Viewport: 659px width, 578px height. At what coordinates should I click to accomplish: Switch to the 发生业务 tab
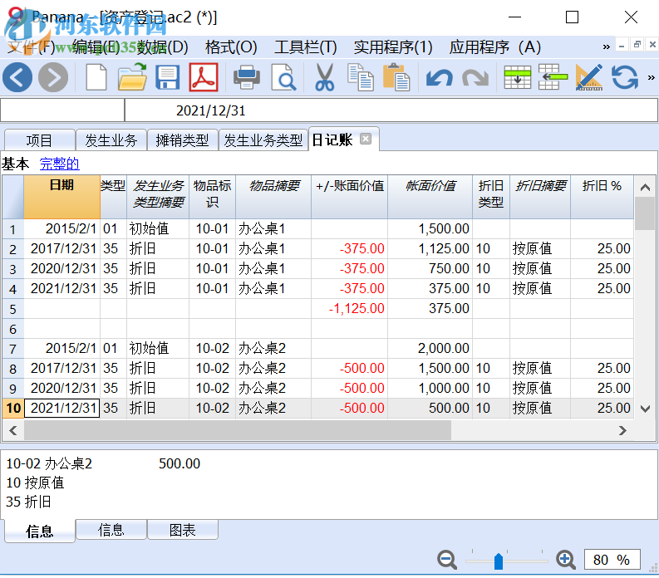pyautogui.click(x=111, y=140)
